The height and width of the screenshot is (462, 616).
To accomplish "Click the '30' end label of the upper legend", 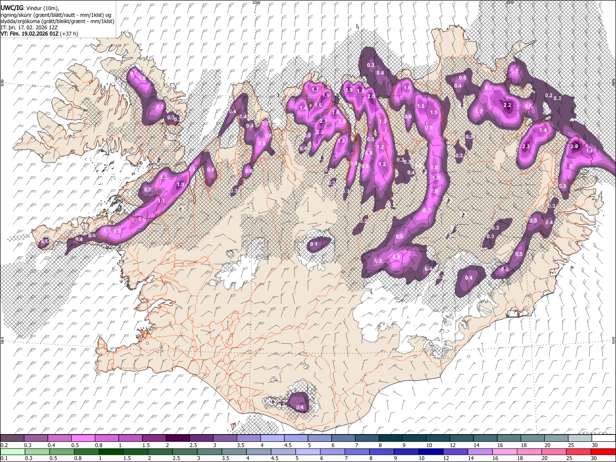I will (x=595, y=445).
